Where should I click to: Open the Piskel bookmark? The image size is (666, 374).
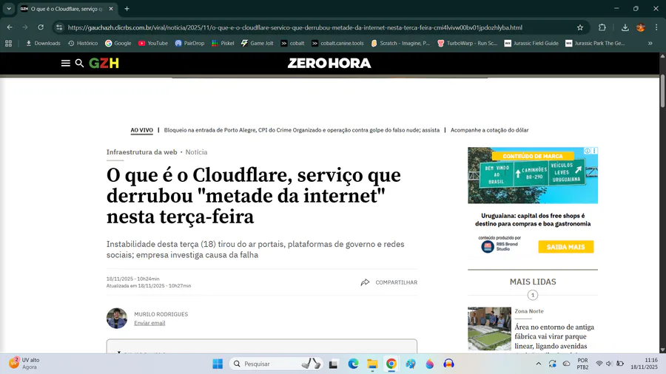[x=223, y=44]
